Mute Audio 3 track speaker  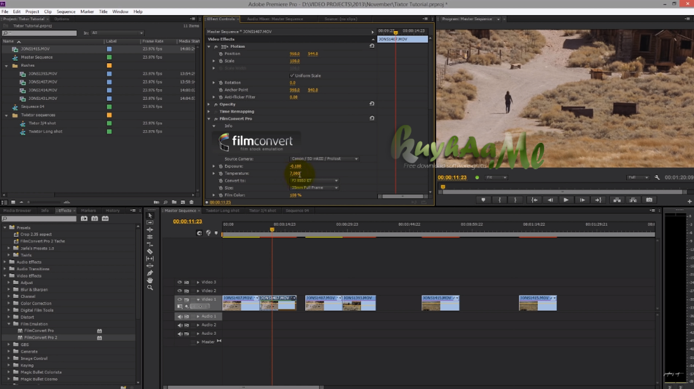(180, 333)
